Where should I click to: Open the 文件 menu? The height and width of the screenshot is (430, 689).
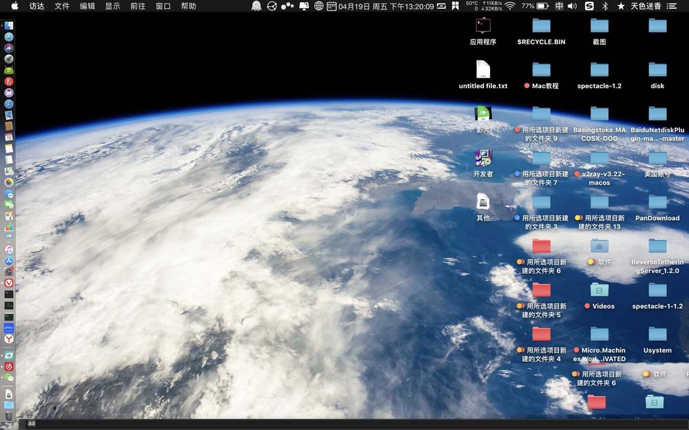pyautogui.click(x=62, y=6)
